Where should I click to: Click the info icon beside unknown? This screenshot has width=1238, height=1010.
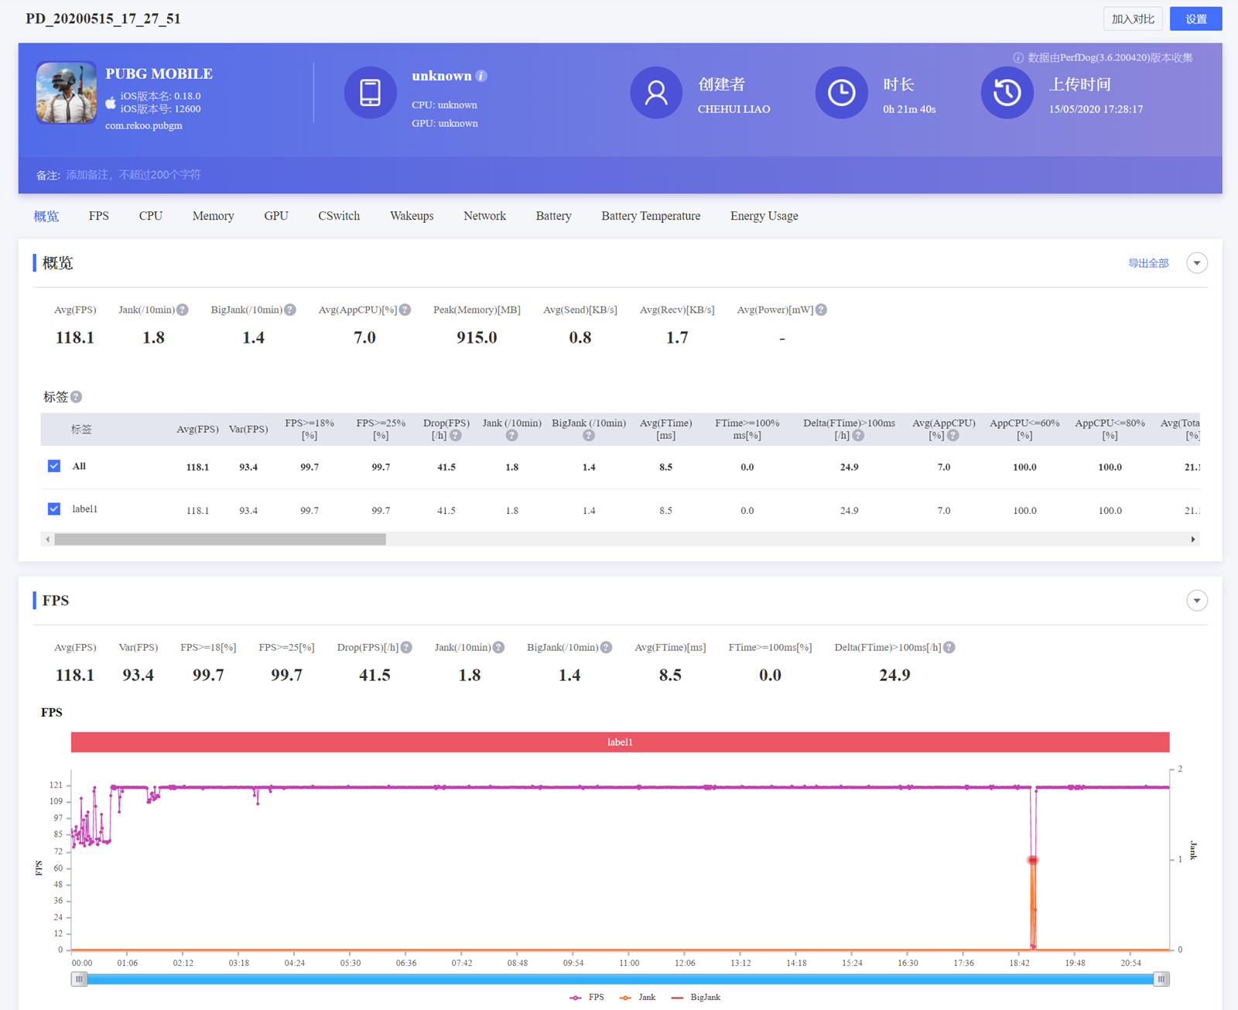click(x=481, y=76)
